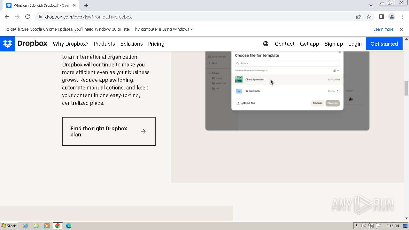Click the Chrome taskbar icon

(58, 226)
